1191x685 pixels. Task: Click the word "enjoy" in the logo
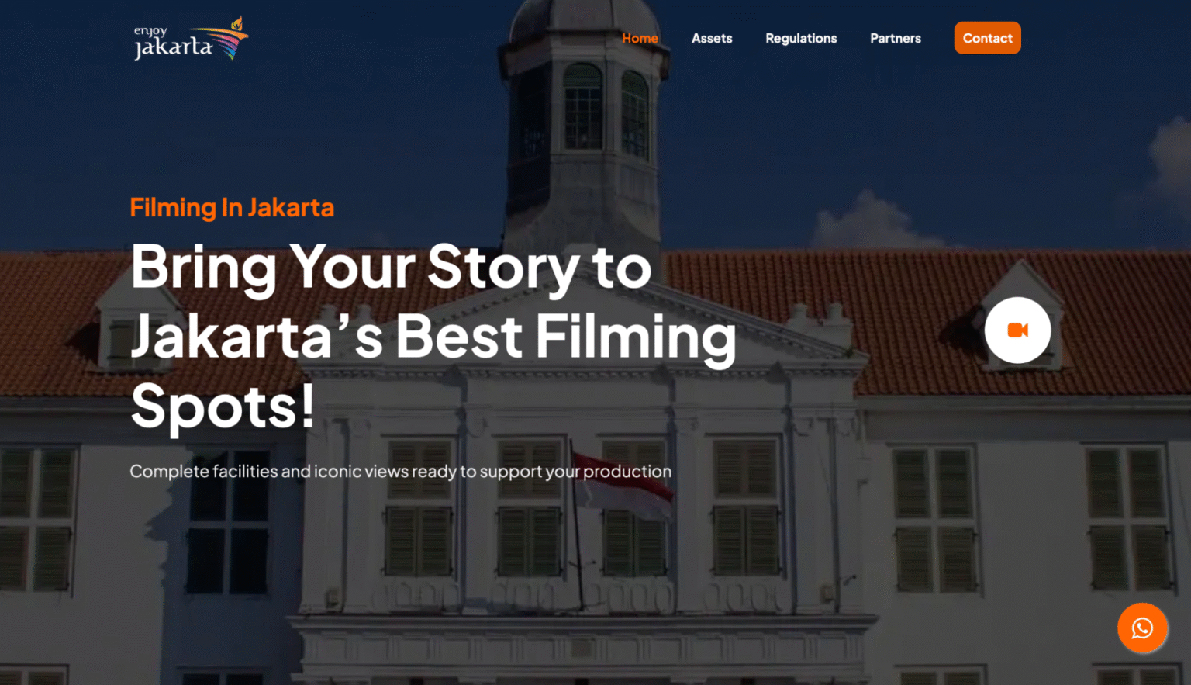pyautogui.click(x=150, y=31)
